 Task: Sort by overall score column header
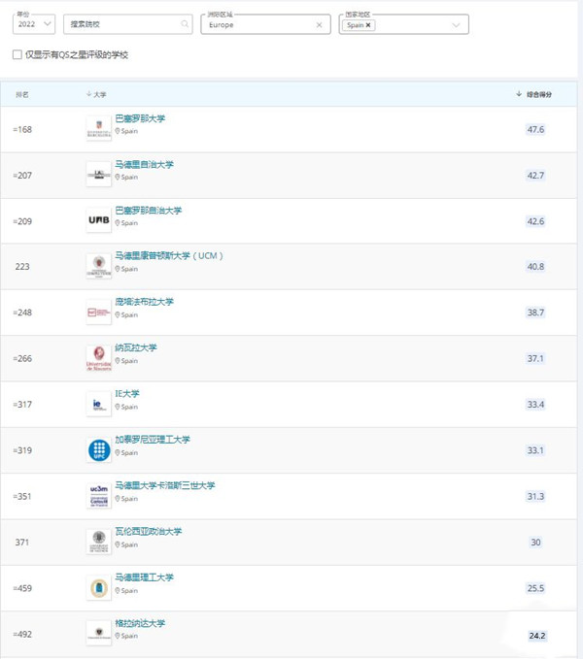pos(534,94)
